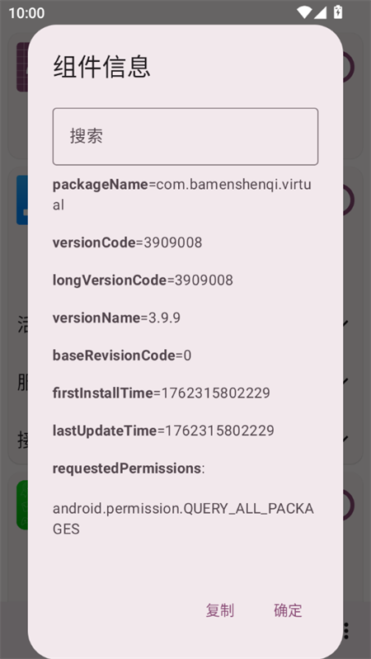Screen dimensions: 371x659
Task: Select the QUERY_ALL_PACKAGES permission text
Action: tap(183, 519)
